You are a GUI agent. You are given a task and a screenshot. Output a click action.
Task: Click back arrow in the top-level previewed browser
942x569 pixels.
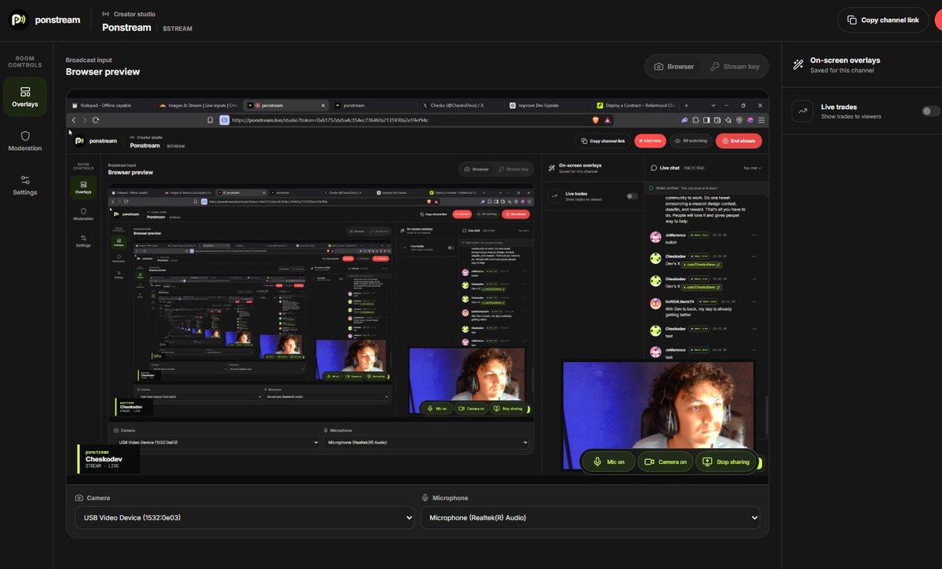tap(75, 119)
